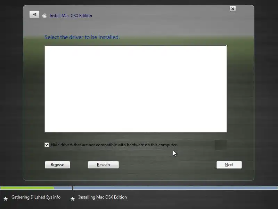Viewport: 278px width, 209px height.
Task: Click the 'Installing Mac OSX Edition' status text
Action: 103,197
